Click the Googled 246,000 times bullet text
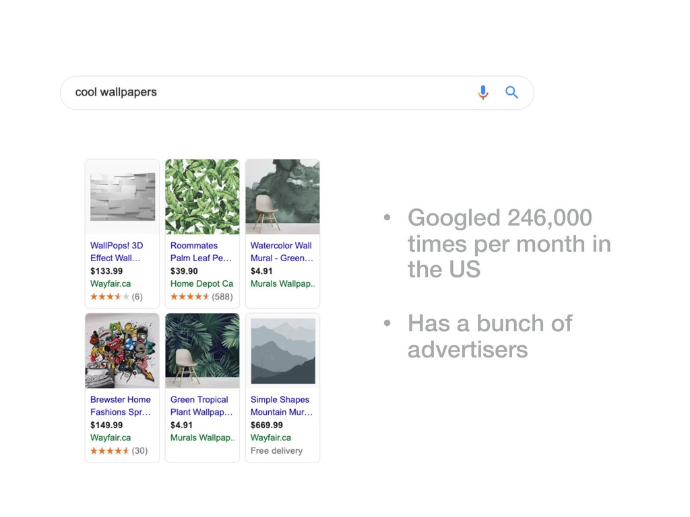 tap(509, 243)
